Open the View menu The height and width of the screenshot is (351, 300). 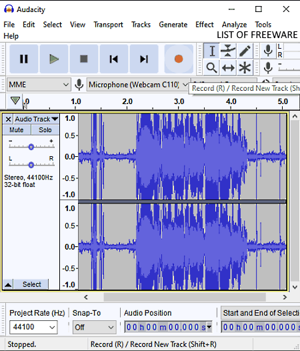(x=77, y=25)
